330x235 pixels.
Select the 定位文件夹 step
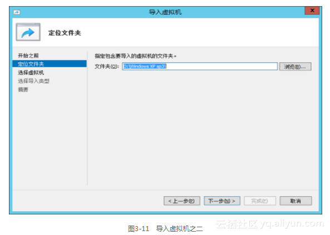(50, 64)
